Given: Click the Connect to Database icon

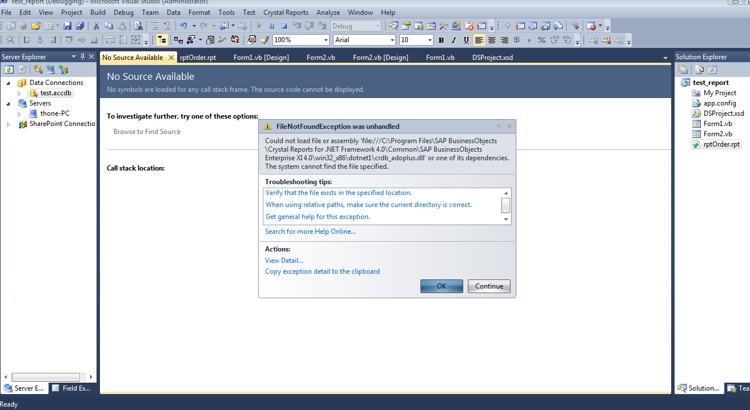Looking at the screenshot, I should [38, 69].
